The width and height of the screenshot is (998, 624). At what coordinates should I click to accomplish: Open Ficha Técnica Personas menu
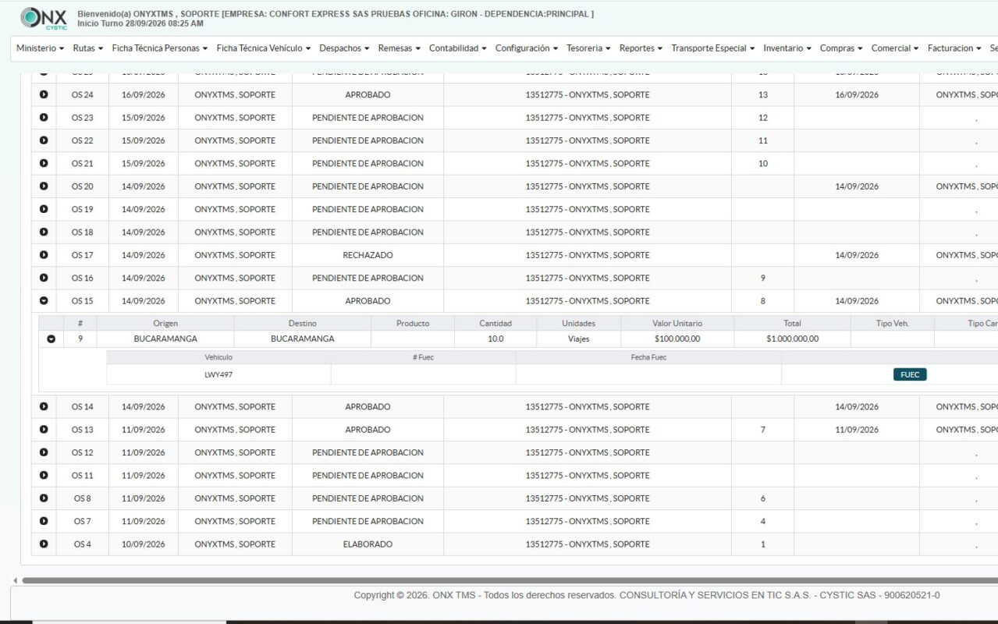click(x=159, y=48)
